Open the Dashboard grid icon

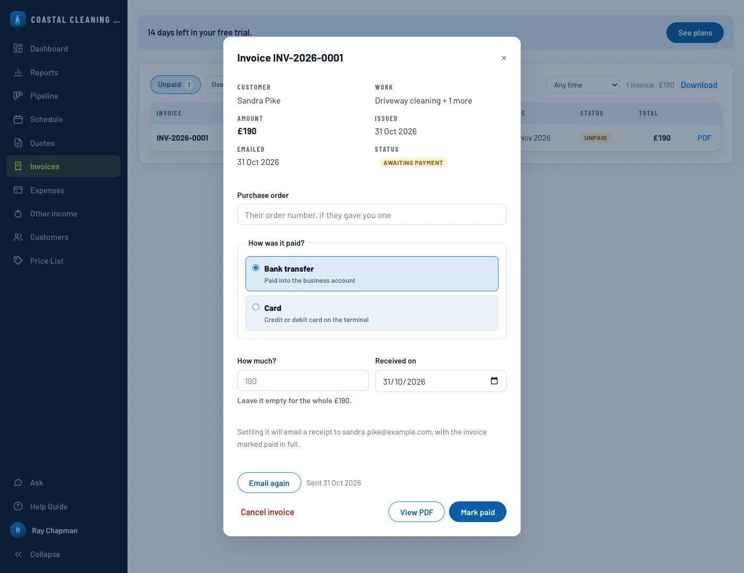click(x=18, y=49)
